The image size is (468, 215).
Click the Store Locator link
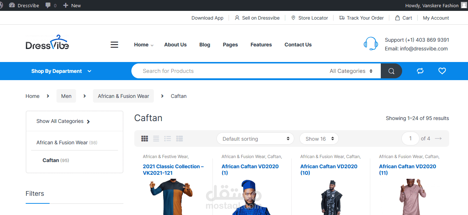pyautogui.click(x=309, y=18)
